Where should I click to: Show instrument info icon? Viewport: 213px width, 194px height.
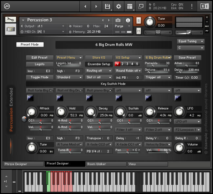(x=128, y=20)
